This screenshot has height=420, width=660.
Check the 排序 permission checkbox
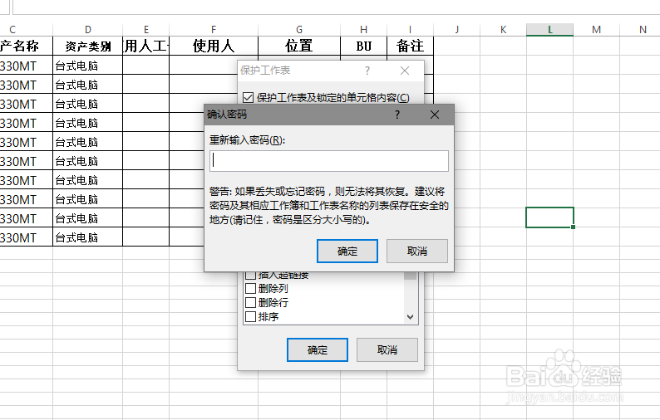250,316
